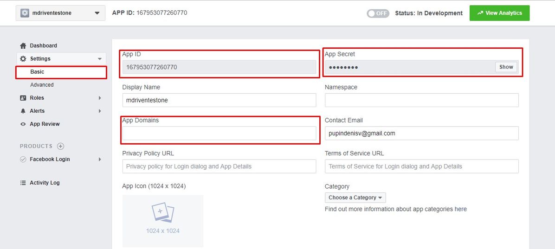Collapse the Settings section arrow

point(99,59)
